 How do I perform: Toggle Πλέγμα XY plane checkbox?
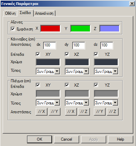[x=38, y=85]
